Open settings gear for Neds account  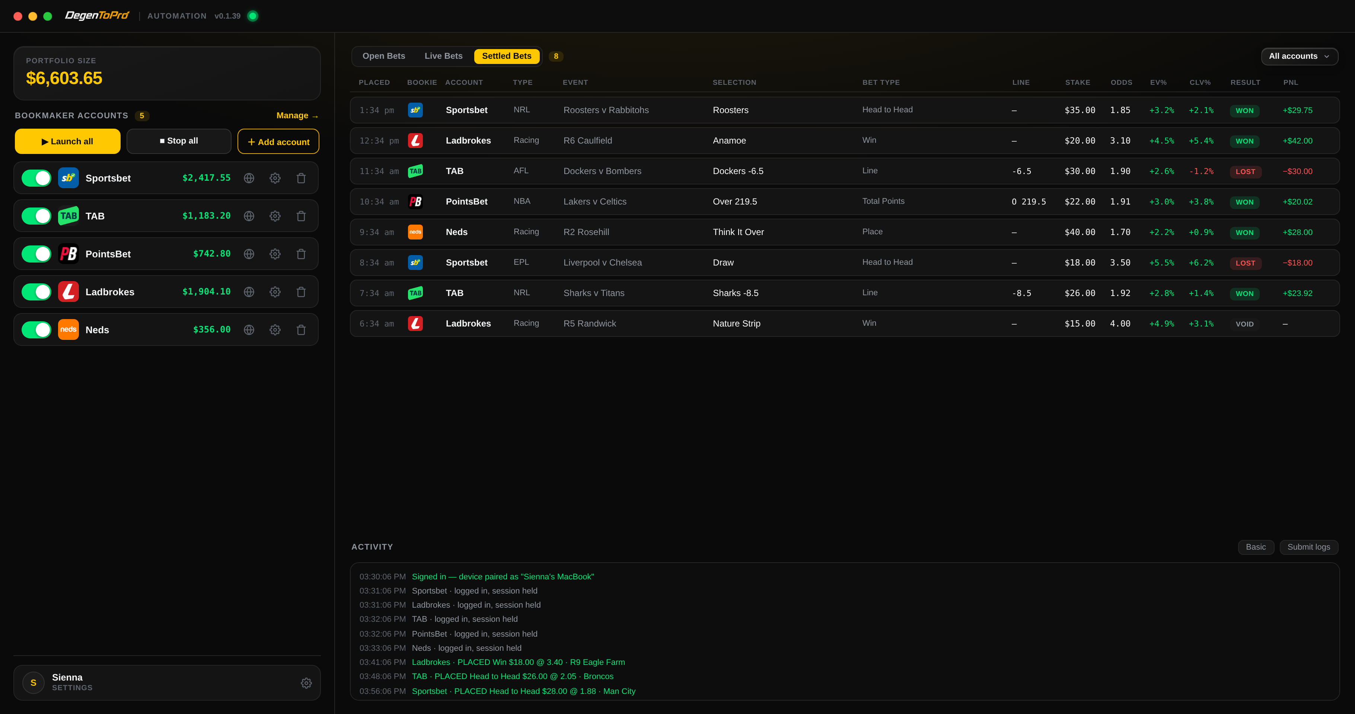[x=275, y=329]
